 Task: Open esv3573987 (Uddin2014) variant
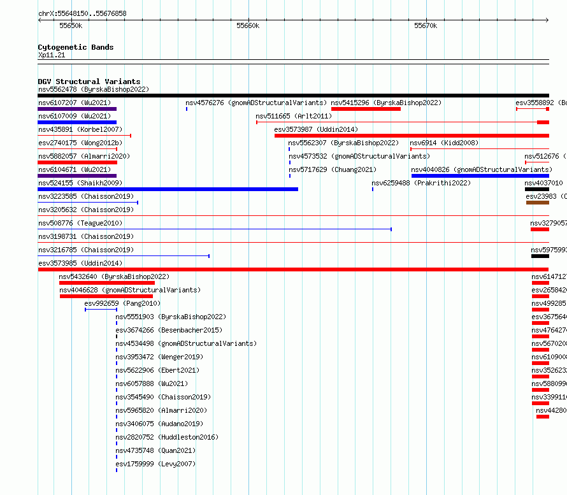click(316, 129)
